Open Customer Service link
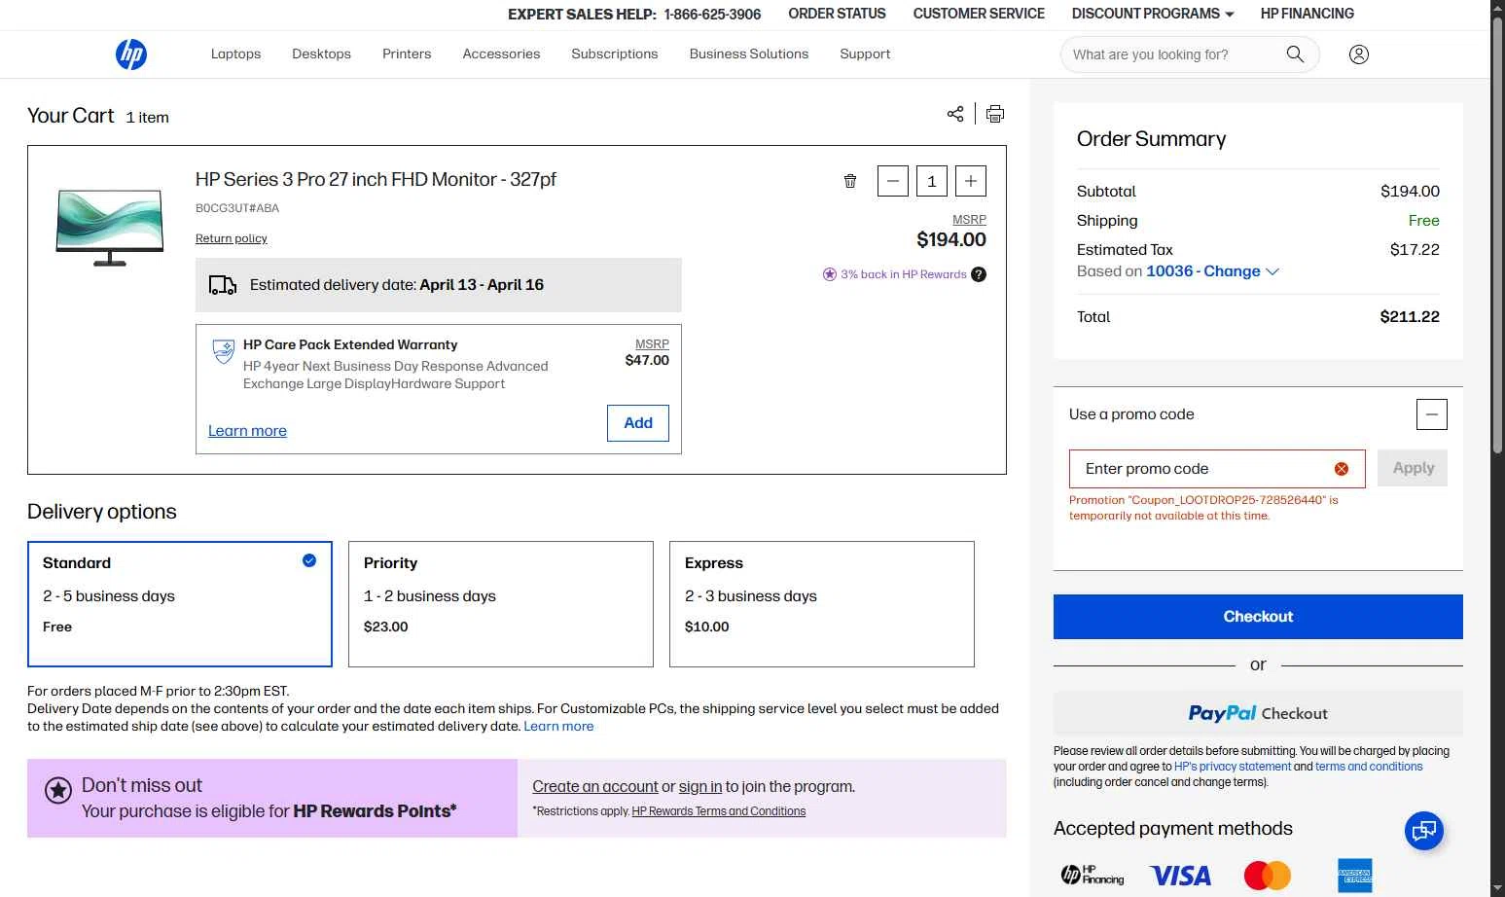 coord(979,14)
